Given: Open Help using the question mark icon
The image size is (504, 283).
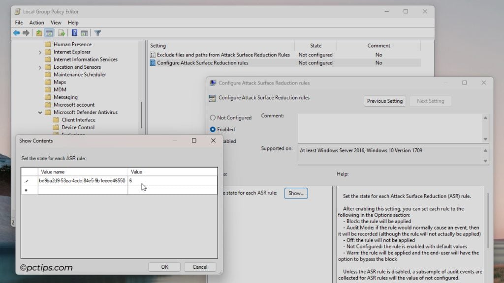Looking at the screenshot, I should (x=74, y=33).
